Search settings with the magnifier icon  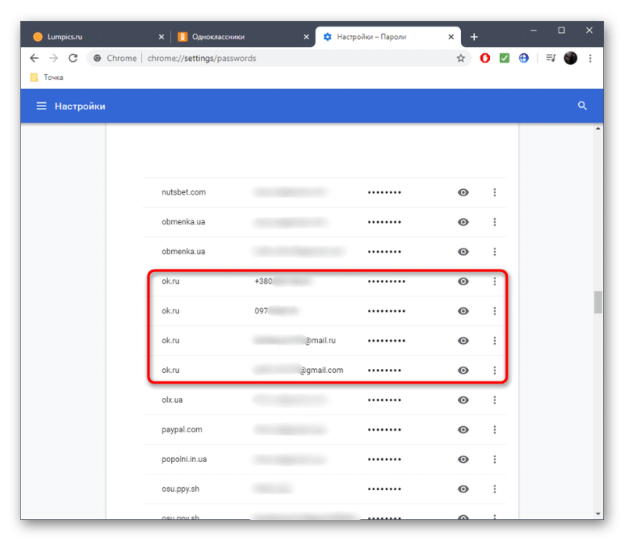pyautogui.click(x=582, y=106)
